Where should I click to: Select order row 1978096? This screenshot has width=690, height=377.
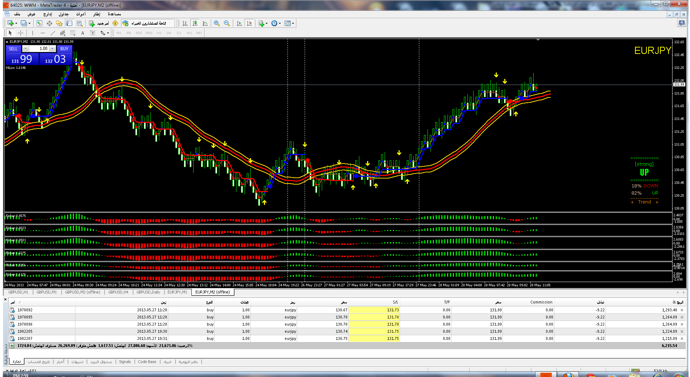[x=347, y=324]
